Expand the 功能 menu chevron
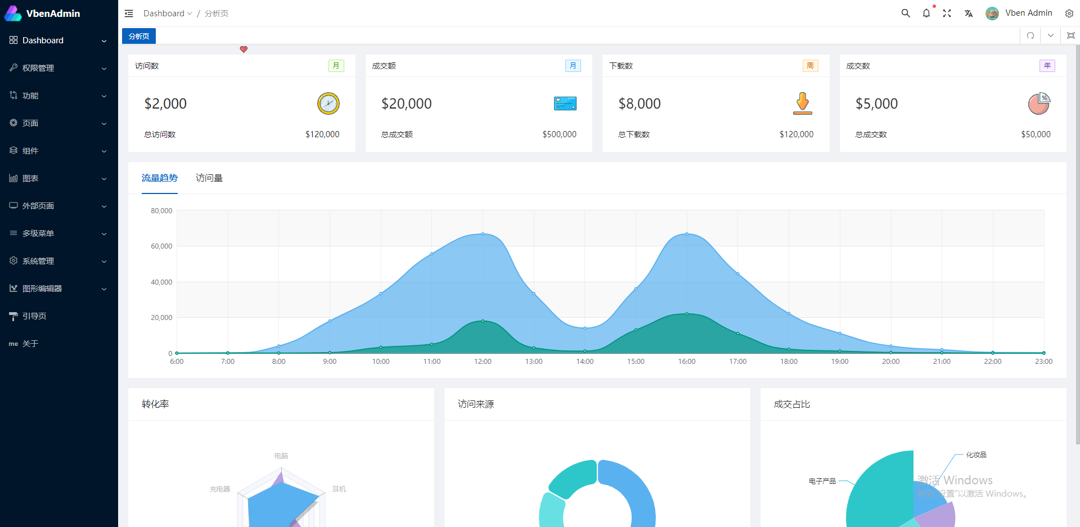Screen dimensions: 1080x527 (x=104, y=96)
